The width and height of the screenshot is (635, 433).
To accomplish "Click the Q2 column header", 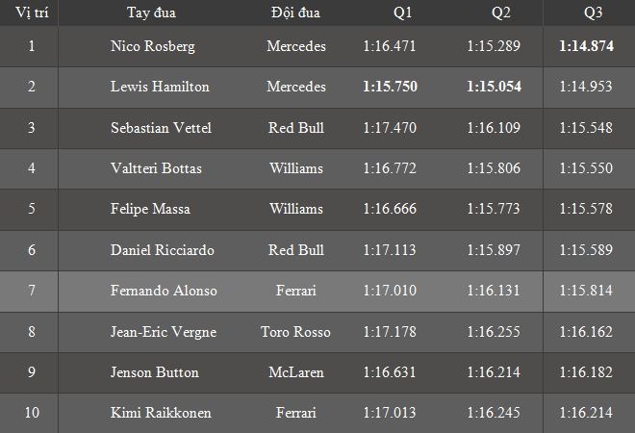I will click(501, 13).
